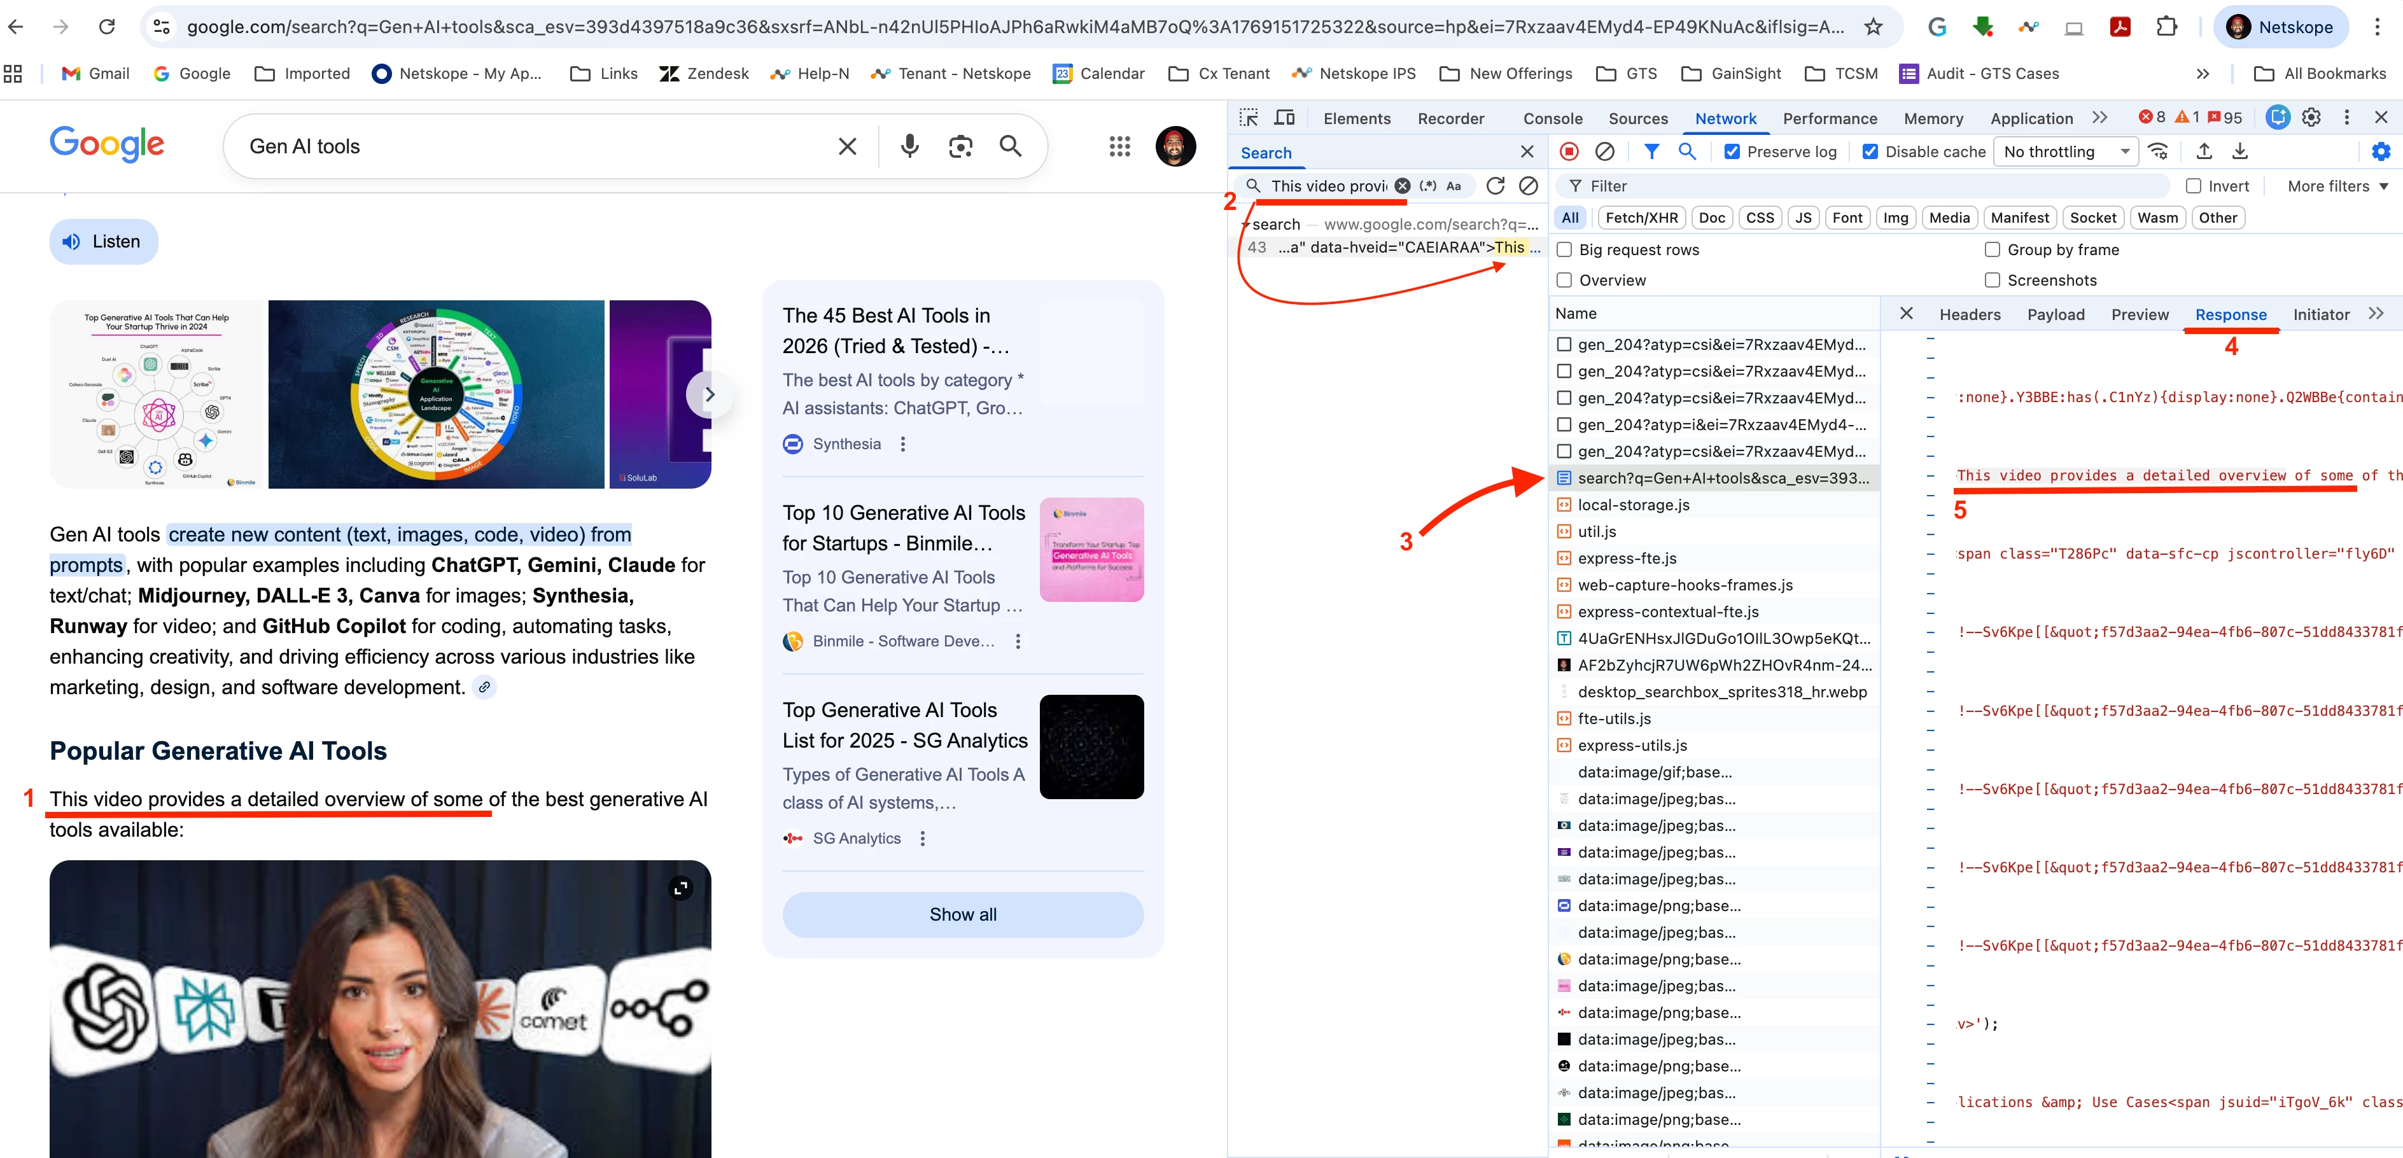Check the Invert filter checkbox
The image size is (2403, 1158).
tap(2193, 186)
